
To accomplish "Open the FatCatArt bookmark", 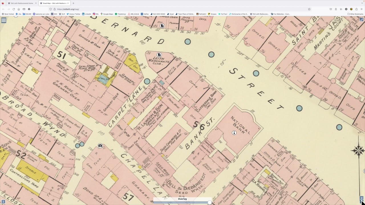I will (x=201, y=14).
